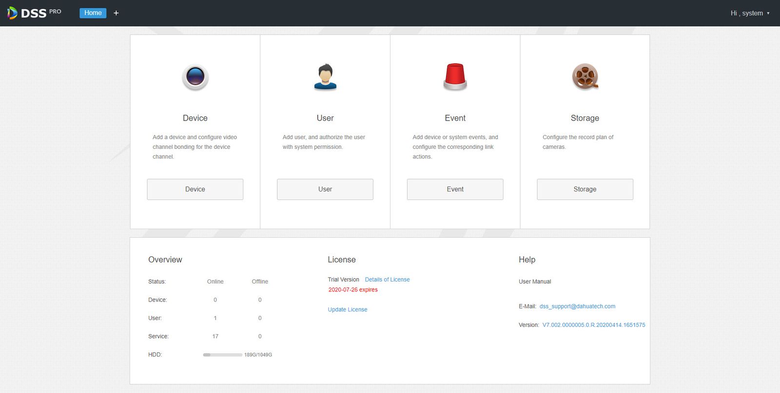Click the film reel Storage icon
Screen dimensions: 780x393
(585, 77)
